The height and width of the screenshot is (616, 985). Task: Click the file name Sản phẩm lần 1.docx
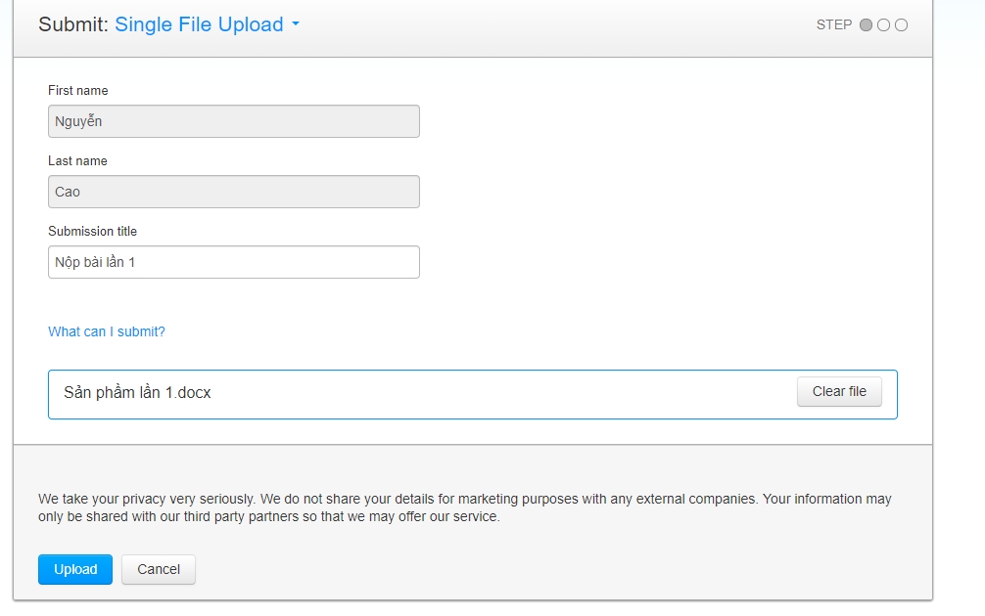point(137,393)
